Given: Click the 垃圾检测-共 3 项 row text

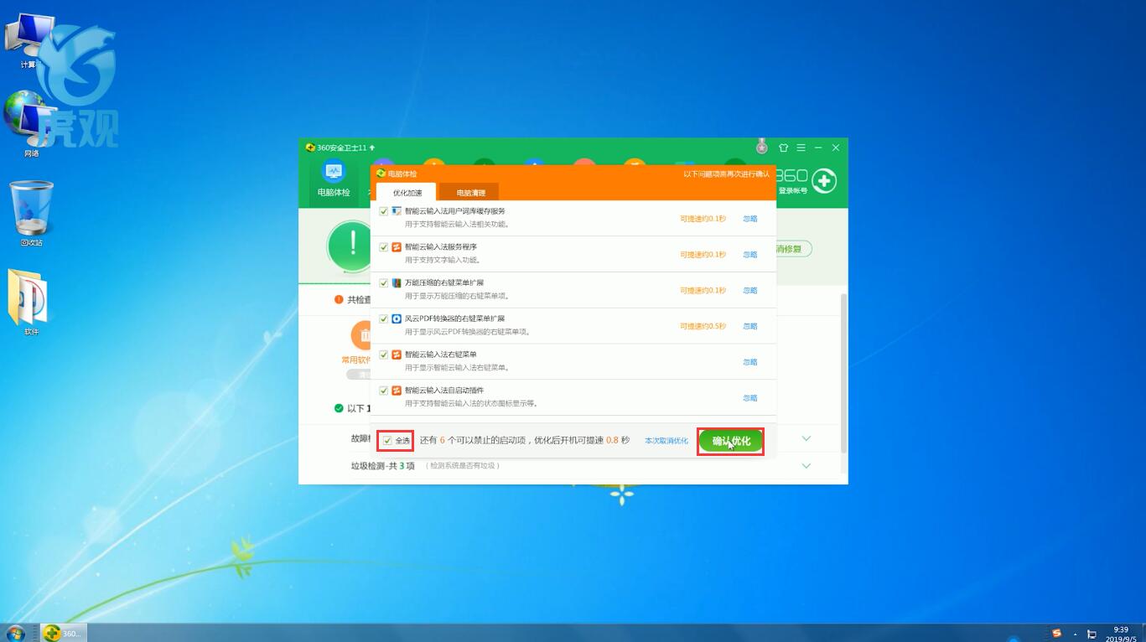Looking at the screenshot, I should (x=383, y=466).
